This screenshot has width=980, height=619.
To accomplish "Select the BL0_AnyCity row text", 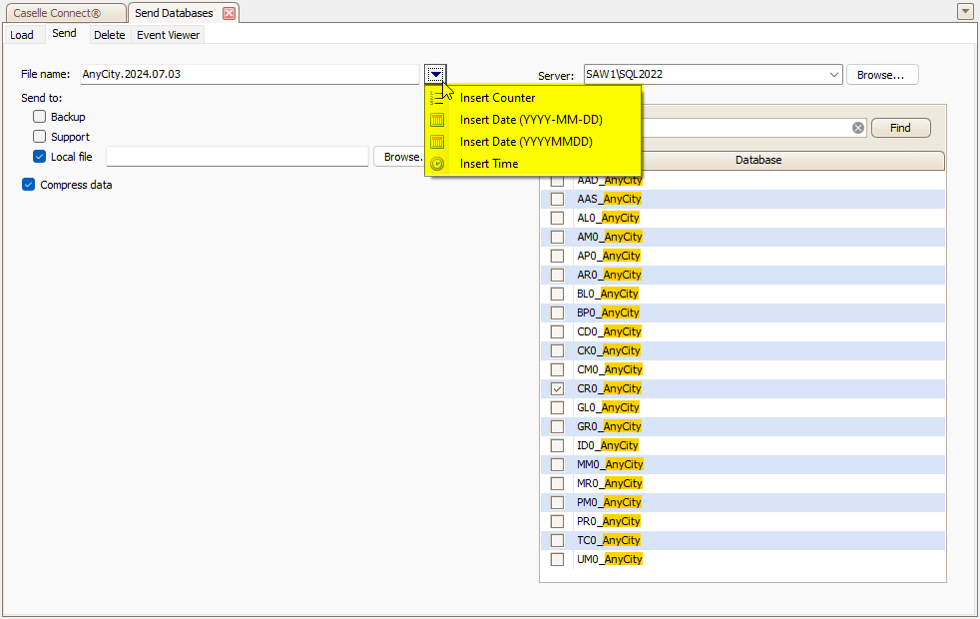I will [608, 294].
